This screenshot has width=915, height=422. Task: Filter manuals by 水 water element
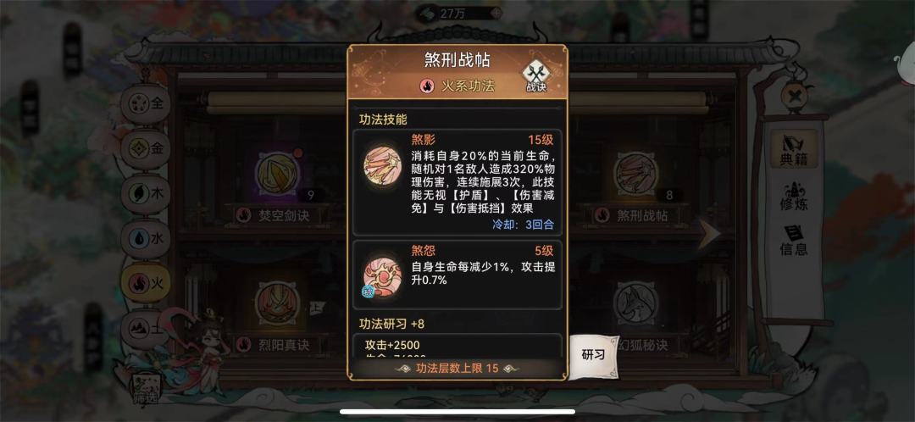coord(146,239)
